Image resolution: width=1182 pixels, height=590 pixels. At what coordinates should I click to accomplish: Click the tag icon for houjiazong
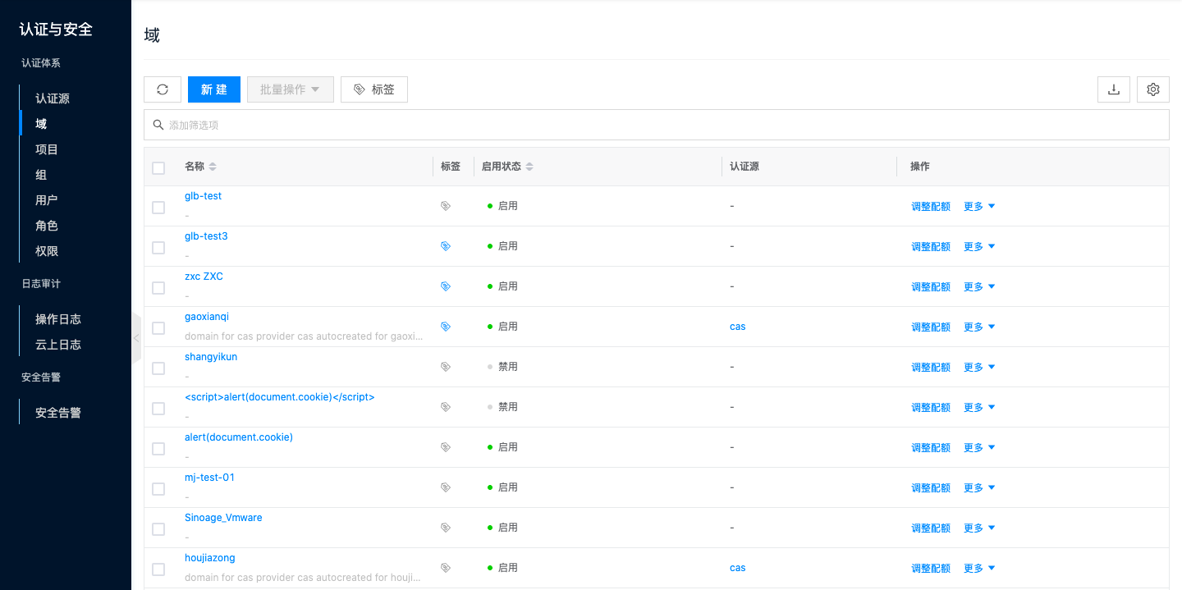(446, 568)
